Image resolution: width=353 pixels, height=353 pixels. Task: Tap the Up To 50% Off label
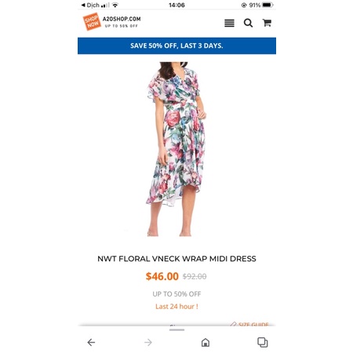(x=176, y=294)
